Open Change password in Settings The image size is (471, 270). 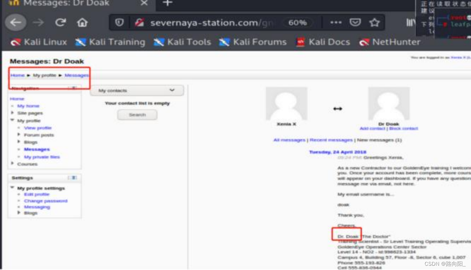pos(46,201)
